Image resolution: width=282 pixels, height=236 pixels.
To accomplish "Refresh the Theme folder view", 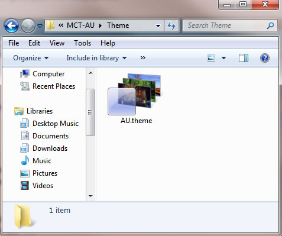I will [171, 25].
